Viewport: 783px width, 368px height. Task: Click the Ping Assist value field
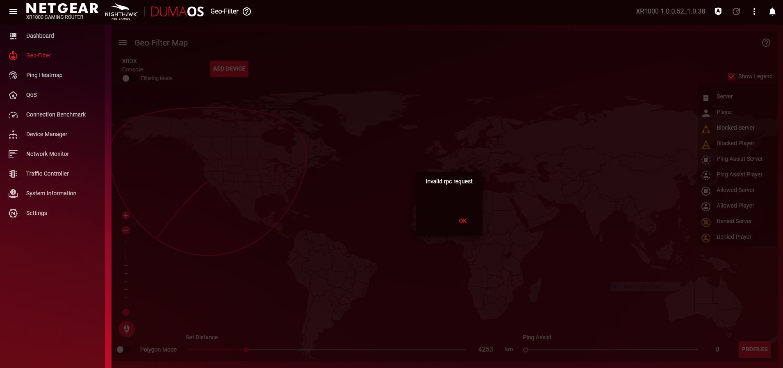(721, 349)
